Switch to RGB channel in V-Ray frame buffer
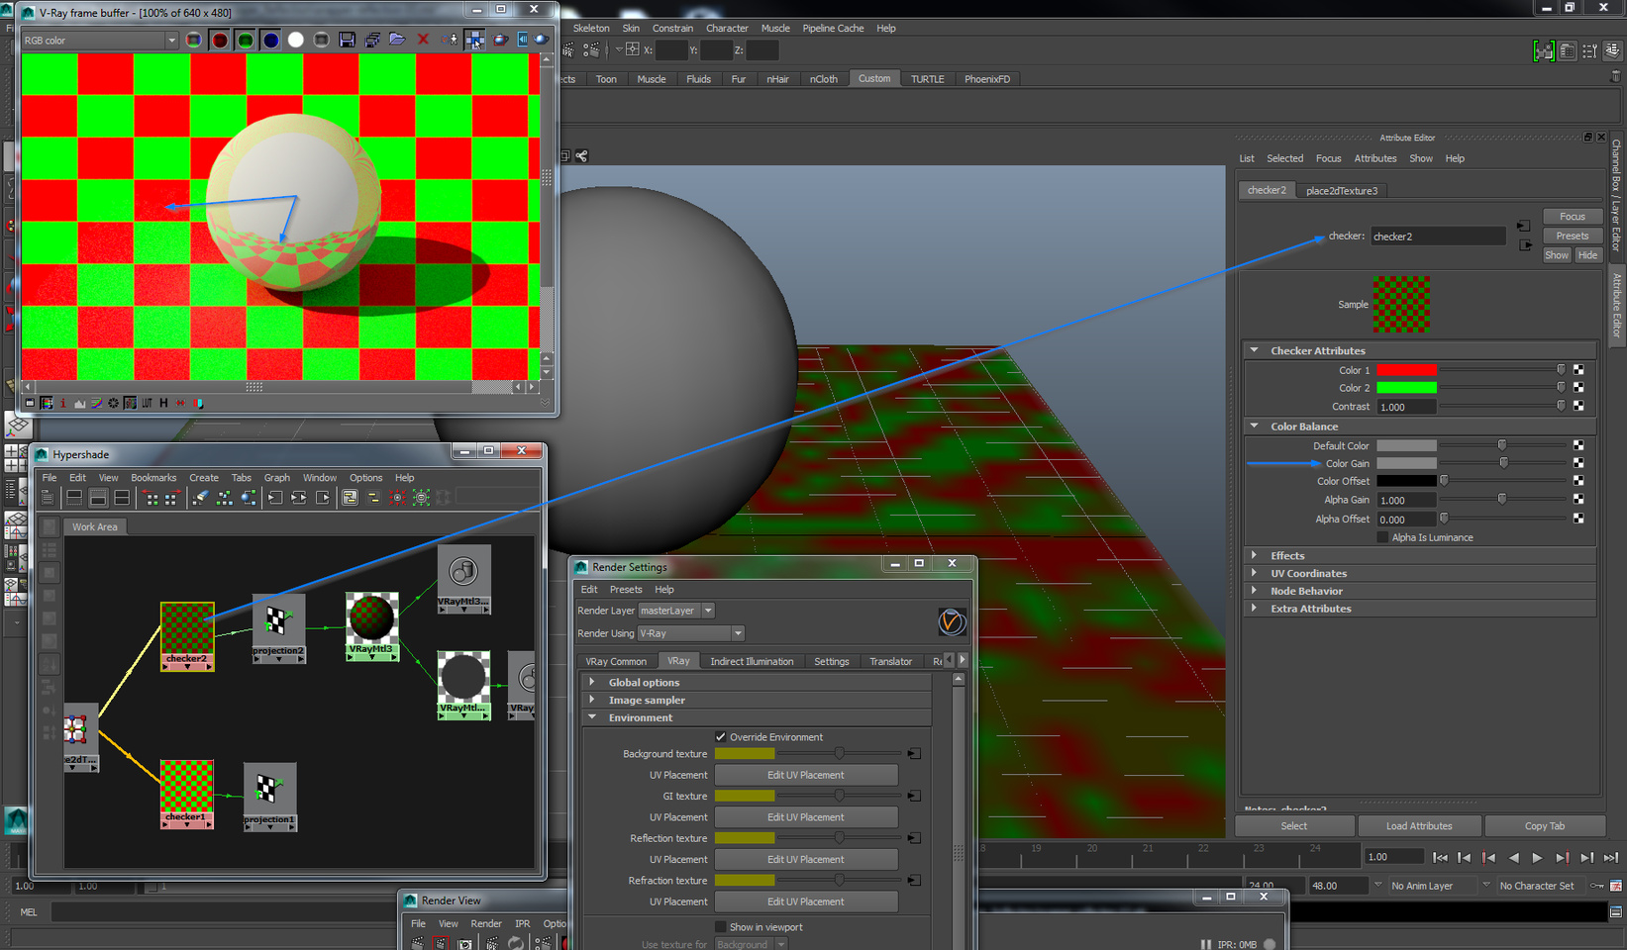Viewport: 1627px width, 950px height. click(194, 41)
